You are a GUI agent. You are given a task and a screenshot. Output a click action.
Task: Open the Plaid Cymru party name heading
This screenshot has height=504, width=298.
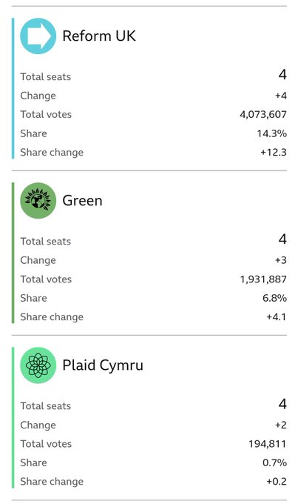click(x=103, y=366)
